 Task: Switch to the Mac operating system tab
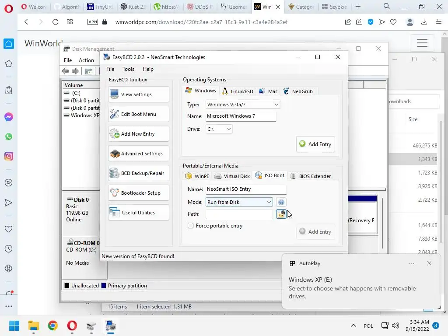point(268,91)
